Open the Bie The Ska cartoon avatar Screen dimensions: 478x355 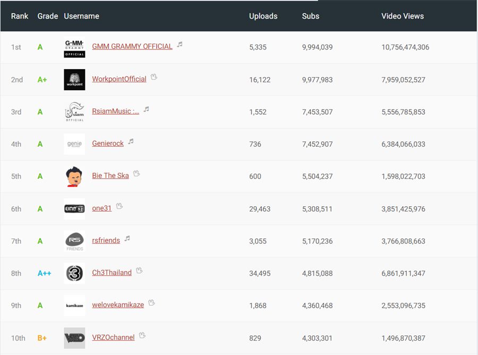coord(74,176)
